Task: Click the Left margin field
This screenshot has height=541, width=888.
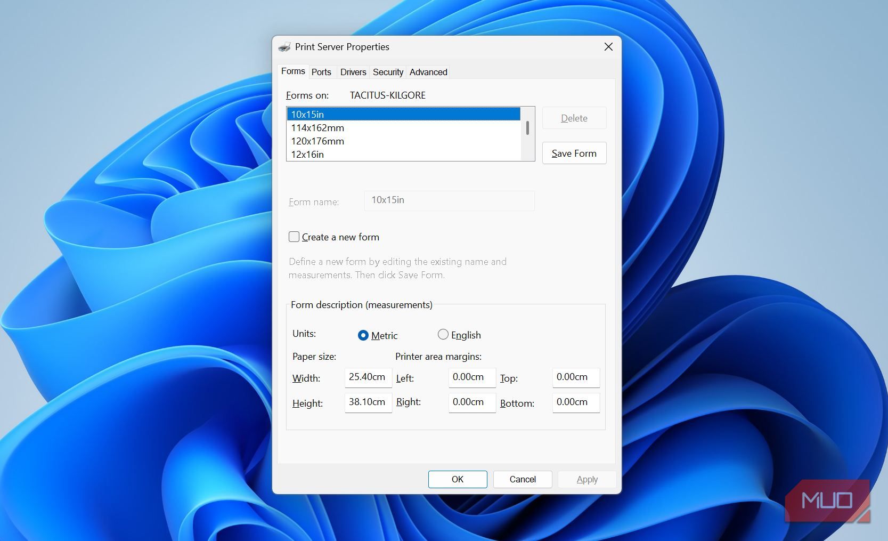Action: (472, 377)
